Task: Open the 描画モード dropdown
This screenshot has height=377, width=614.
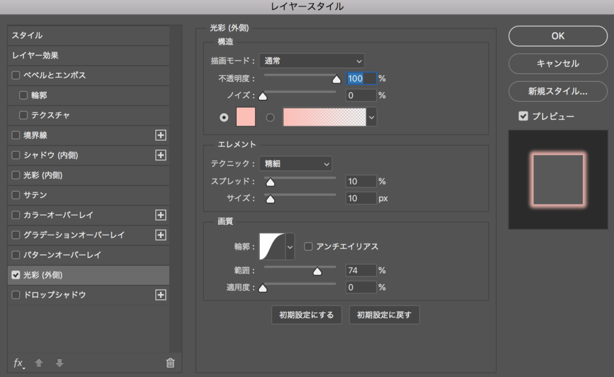Action: [x=312, y=60]
